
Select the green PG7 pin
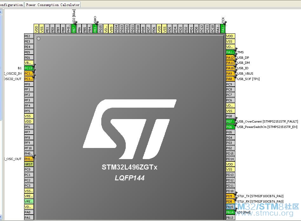(230, 121)
